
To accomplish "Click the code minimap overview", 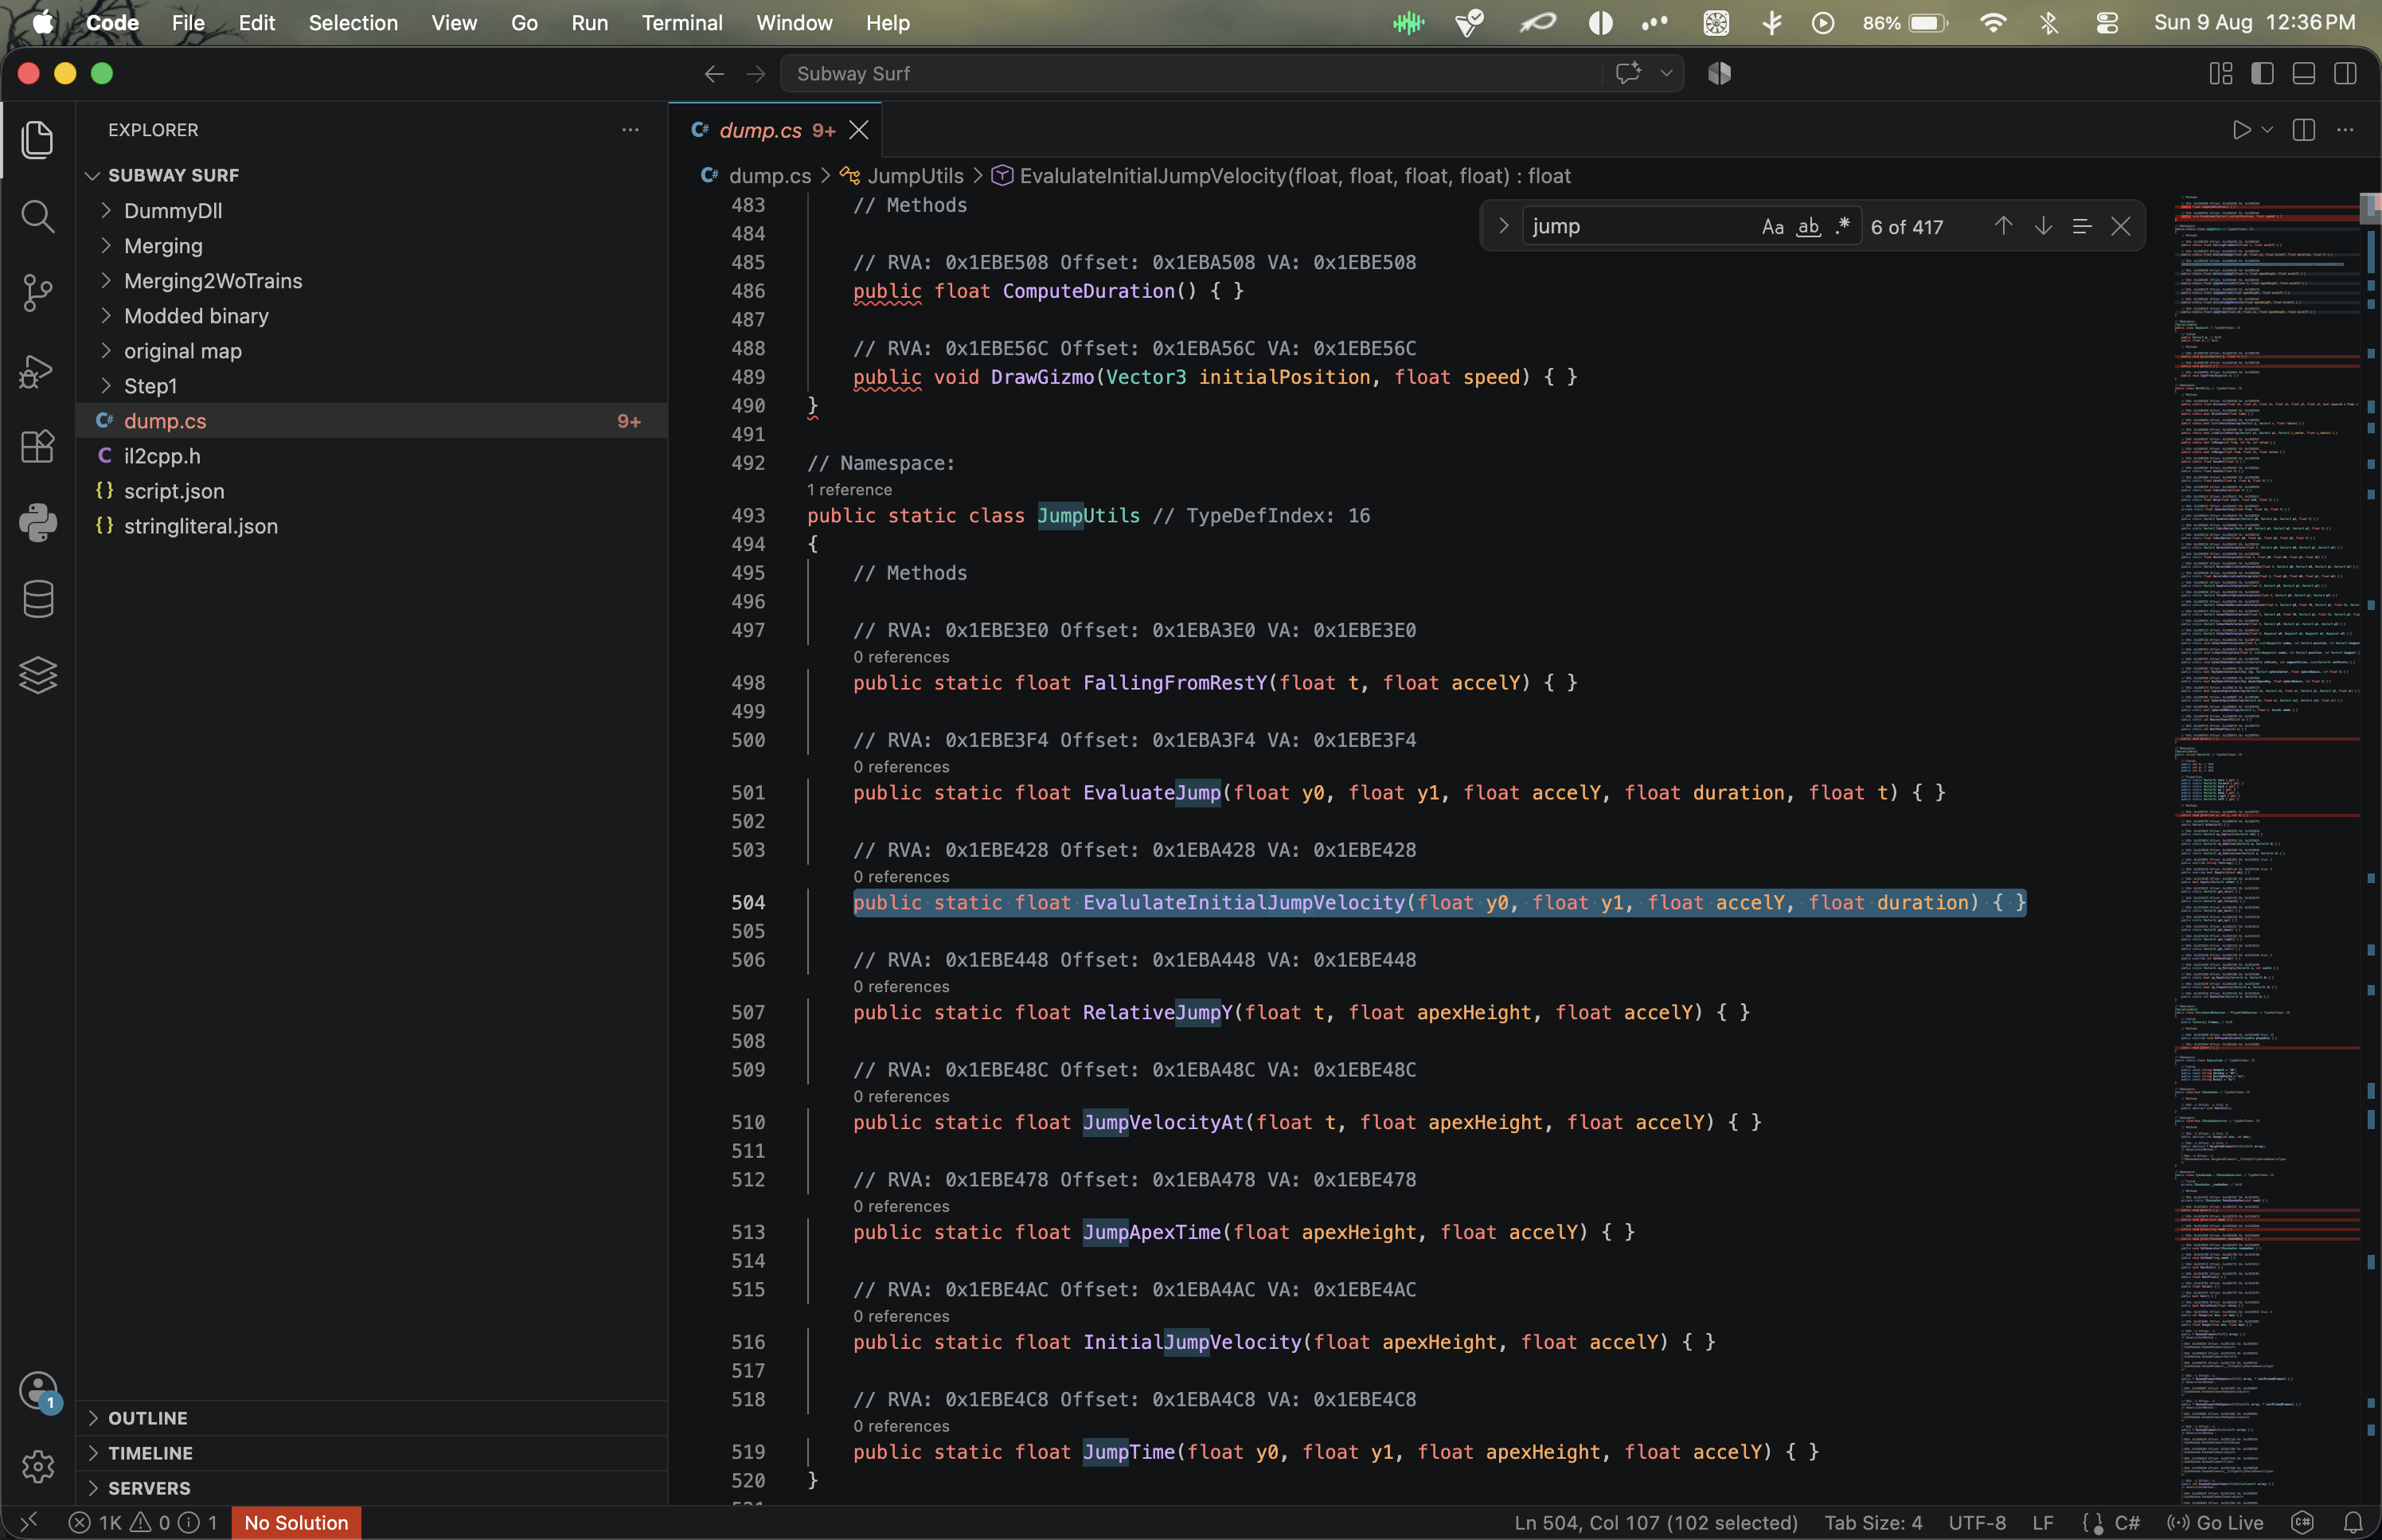I will (x=2266, y=848).
